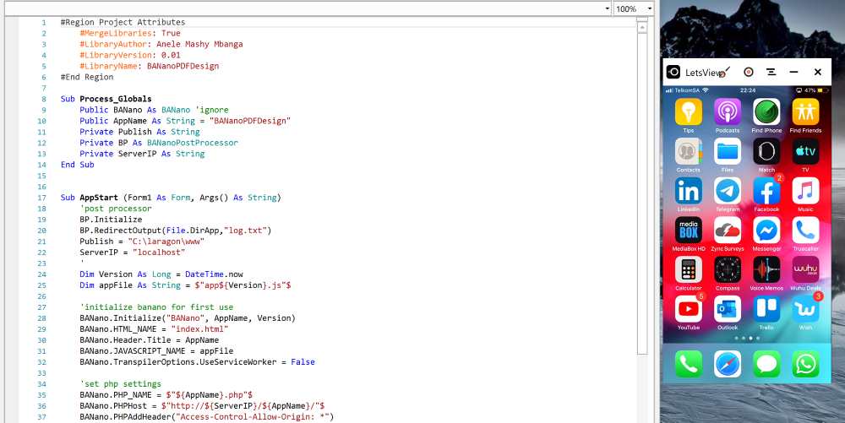The image size is (845, 423).
Task: Click "BP.Initialize" on line 19
Action: pyautogui.click(x=111, y=220)
